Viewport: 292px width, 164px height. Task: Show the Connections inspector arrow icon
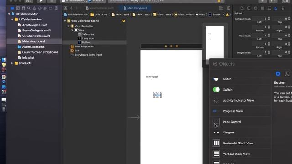click(283, 8)
